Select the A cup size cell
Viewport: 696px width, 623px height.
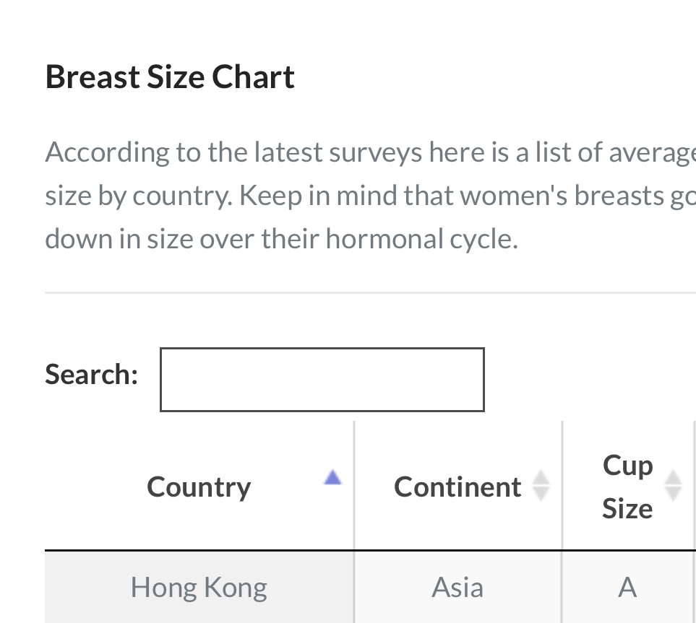627,587
